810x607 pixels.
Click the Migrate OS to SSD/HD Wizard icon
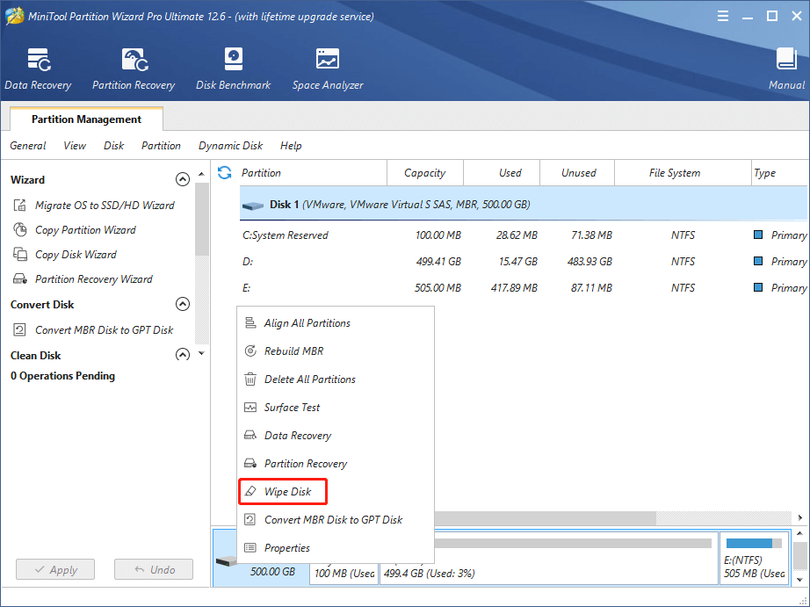(x=19, y=205)
